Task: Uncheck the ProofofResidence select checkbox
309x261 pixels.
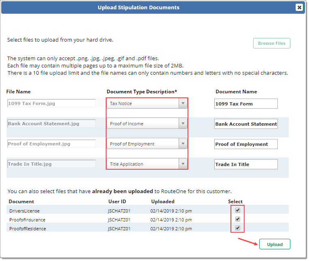Action: 238,228
